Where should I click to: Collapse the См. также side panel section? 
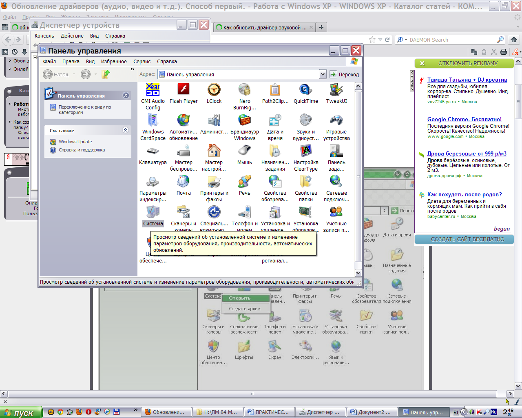(x=126, y=130)
